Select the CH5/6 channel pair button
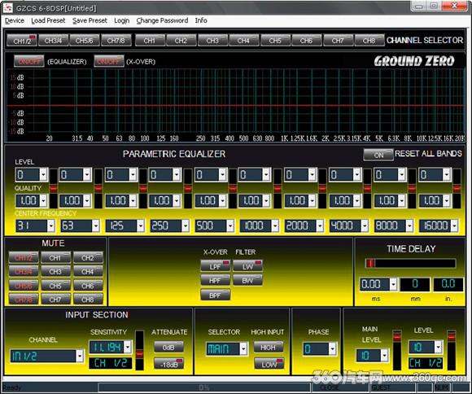 85,41
